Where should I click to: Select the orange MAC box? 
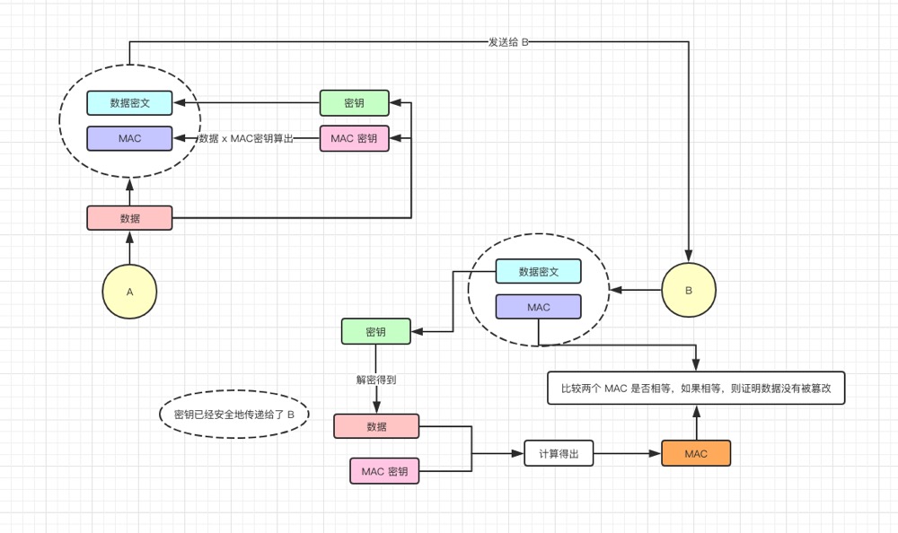[x=695, y=454]
